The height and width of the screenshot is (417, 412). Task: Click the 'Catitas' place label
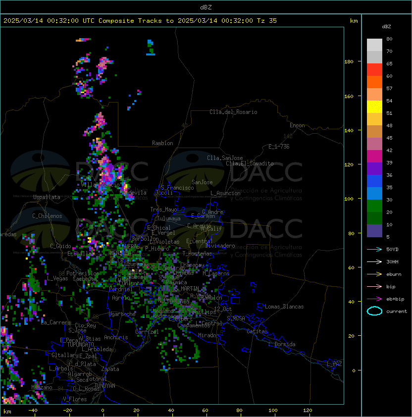[257, 331]
